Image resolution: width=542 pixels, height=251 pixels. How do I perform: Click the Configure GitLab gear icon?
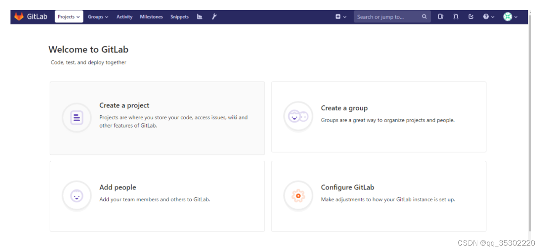click(298, 196)
